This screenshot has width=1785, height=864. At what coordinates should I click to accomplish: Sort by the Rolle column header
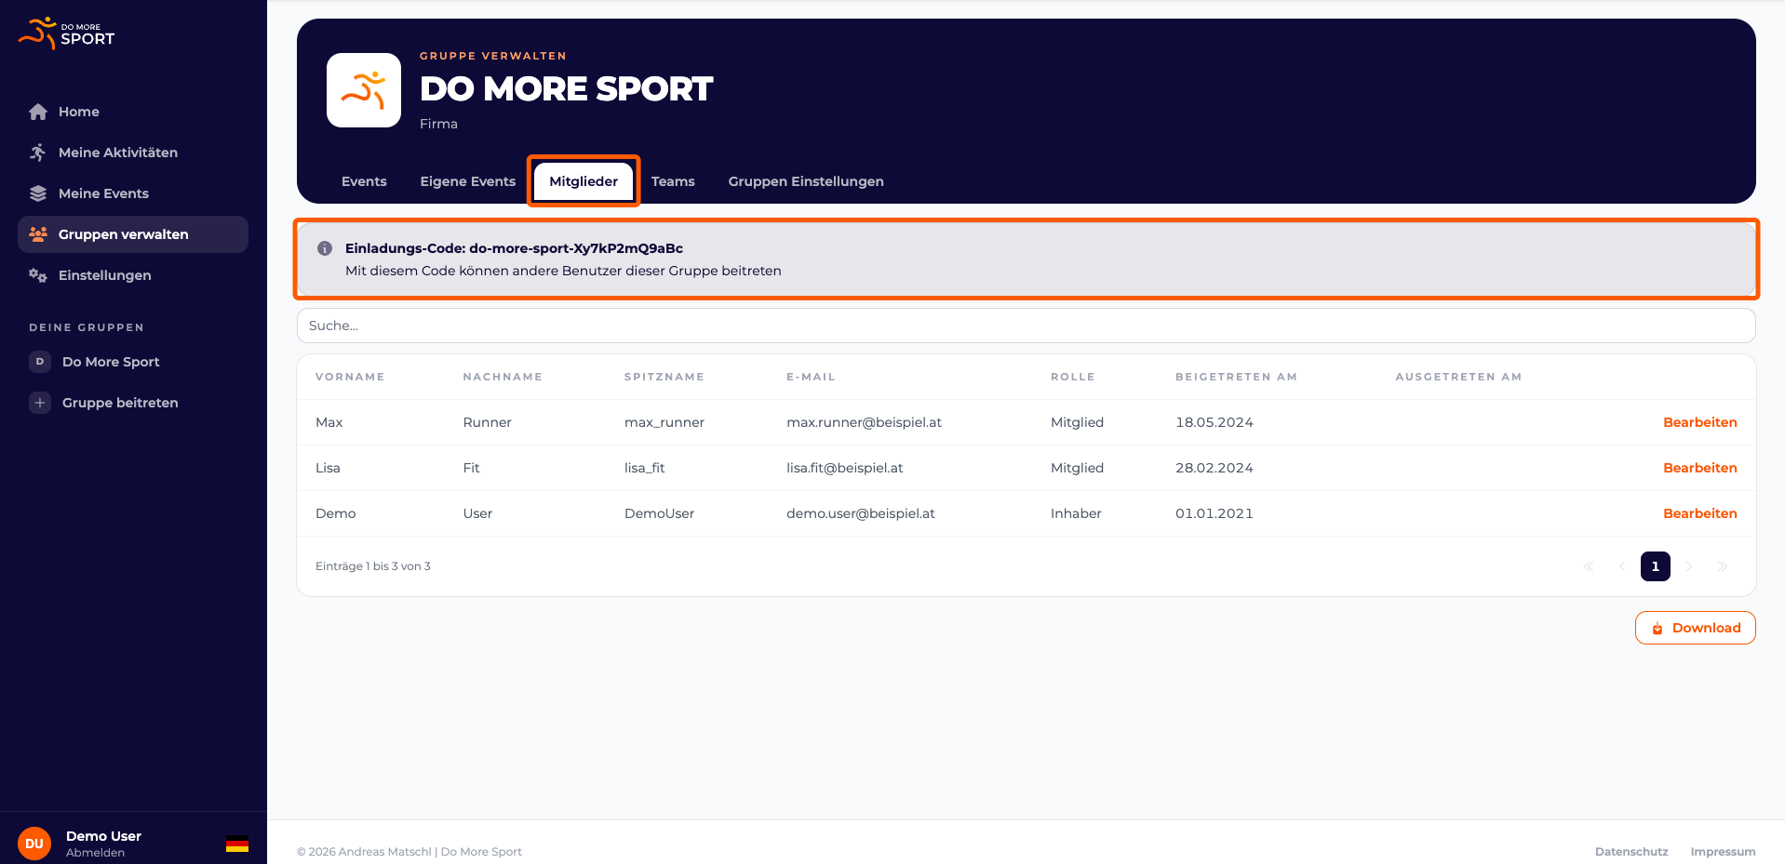[1072, 377]
